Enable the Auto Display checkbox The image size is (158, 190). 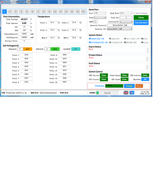pos(134,13)
